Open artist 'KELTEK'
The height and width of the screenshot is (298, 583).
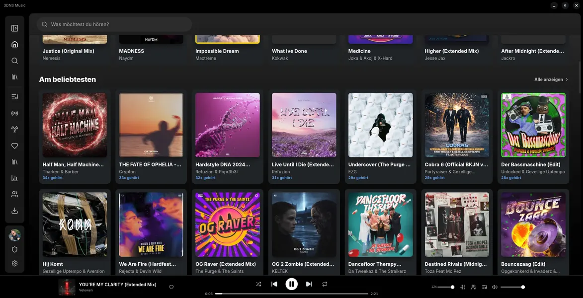tap(280, 271)
